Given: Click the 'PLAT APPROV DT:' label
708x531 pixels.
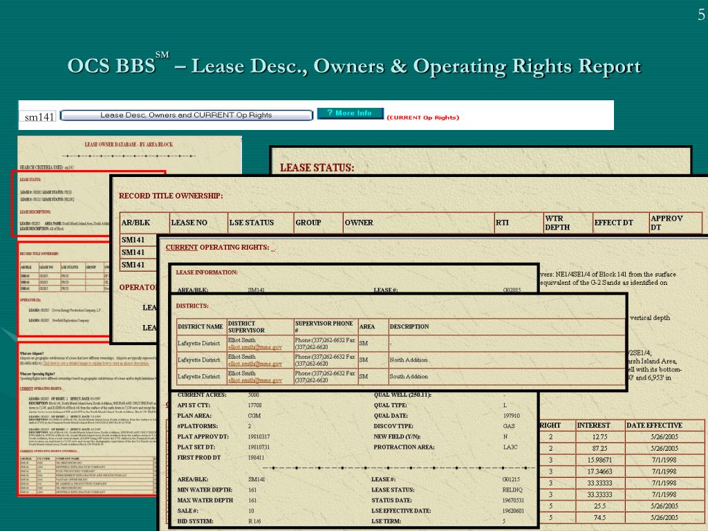Looking at the screenshot, I should click(203, 437).
